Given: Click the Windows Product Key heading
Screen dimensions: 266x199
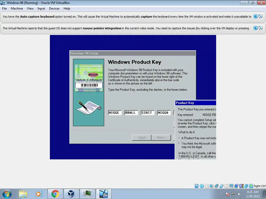Looking at the screenshot, I should coord(135,62).
